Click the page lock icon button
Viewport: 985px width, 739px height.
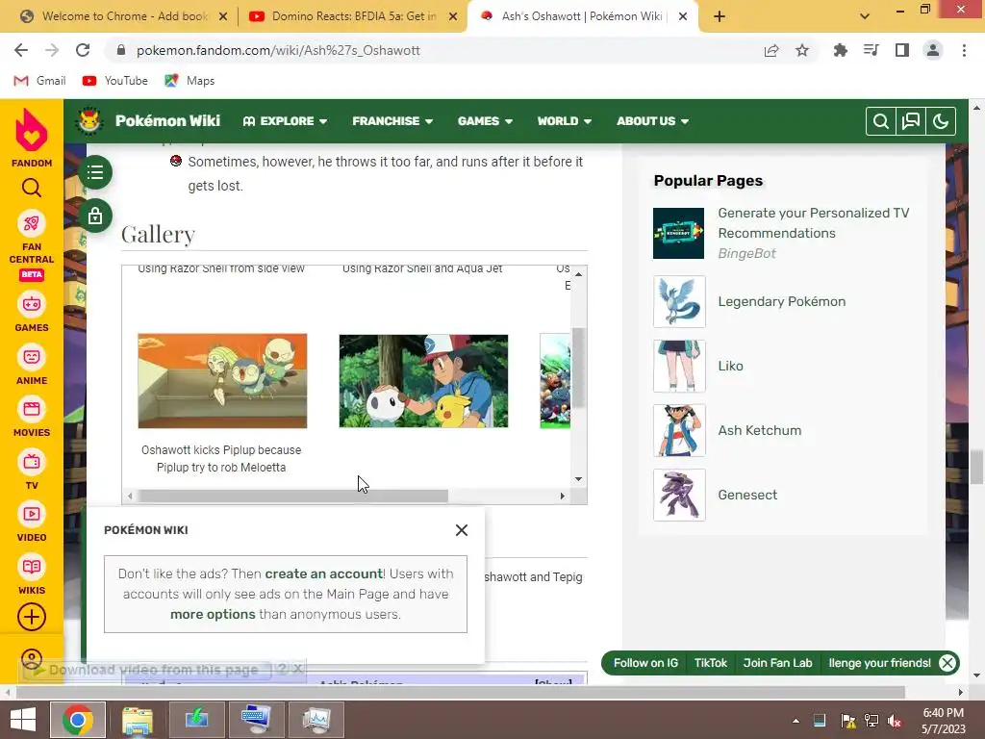pos(95,217)
